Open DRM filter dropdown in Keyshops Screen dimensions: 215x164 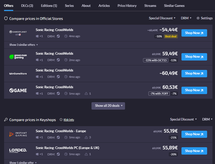coord(207,119)
